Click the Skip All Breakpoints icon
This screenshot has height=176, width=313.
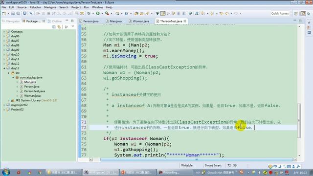pos(31,13)
